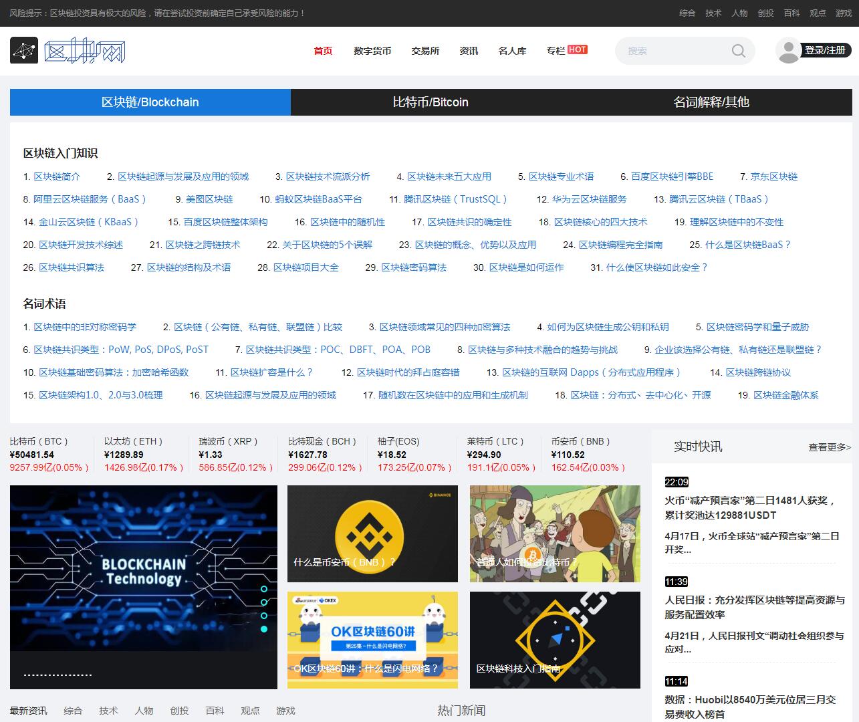Open the 专栏 navigation item
This screenshot has height=722, width=859.
(x=556, y=51)
